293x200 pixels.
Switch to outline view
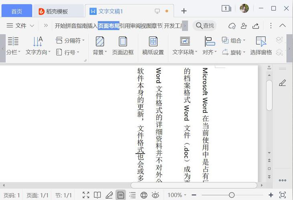132,195
